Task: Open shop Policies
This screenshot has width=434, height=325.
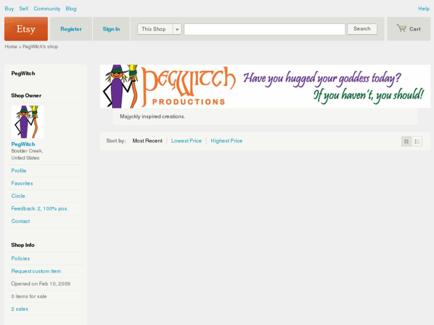Action: (x=20, y=258)
